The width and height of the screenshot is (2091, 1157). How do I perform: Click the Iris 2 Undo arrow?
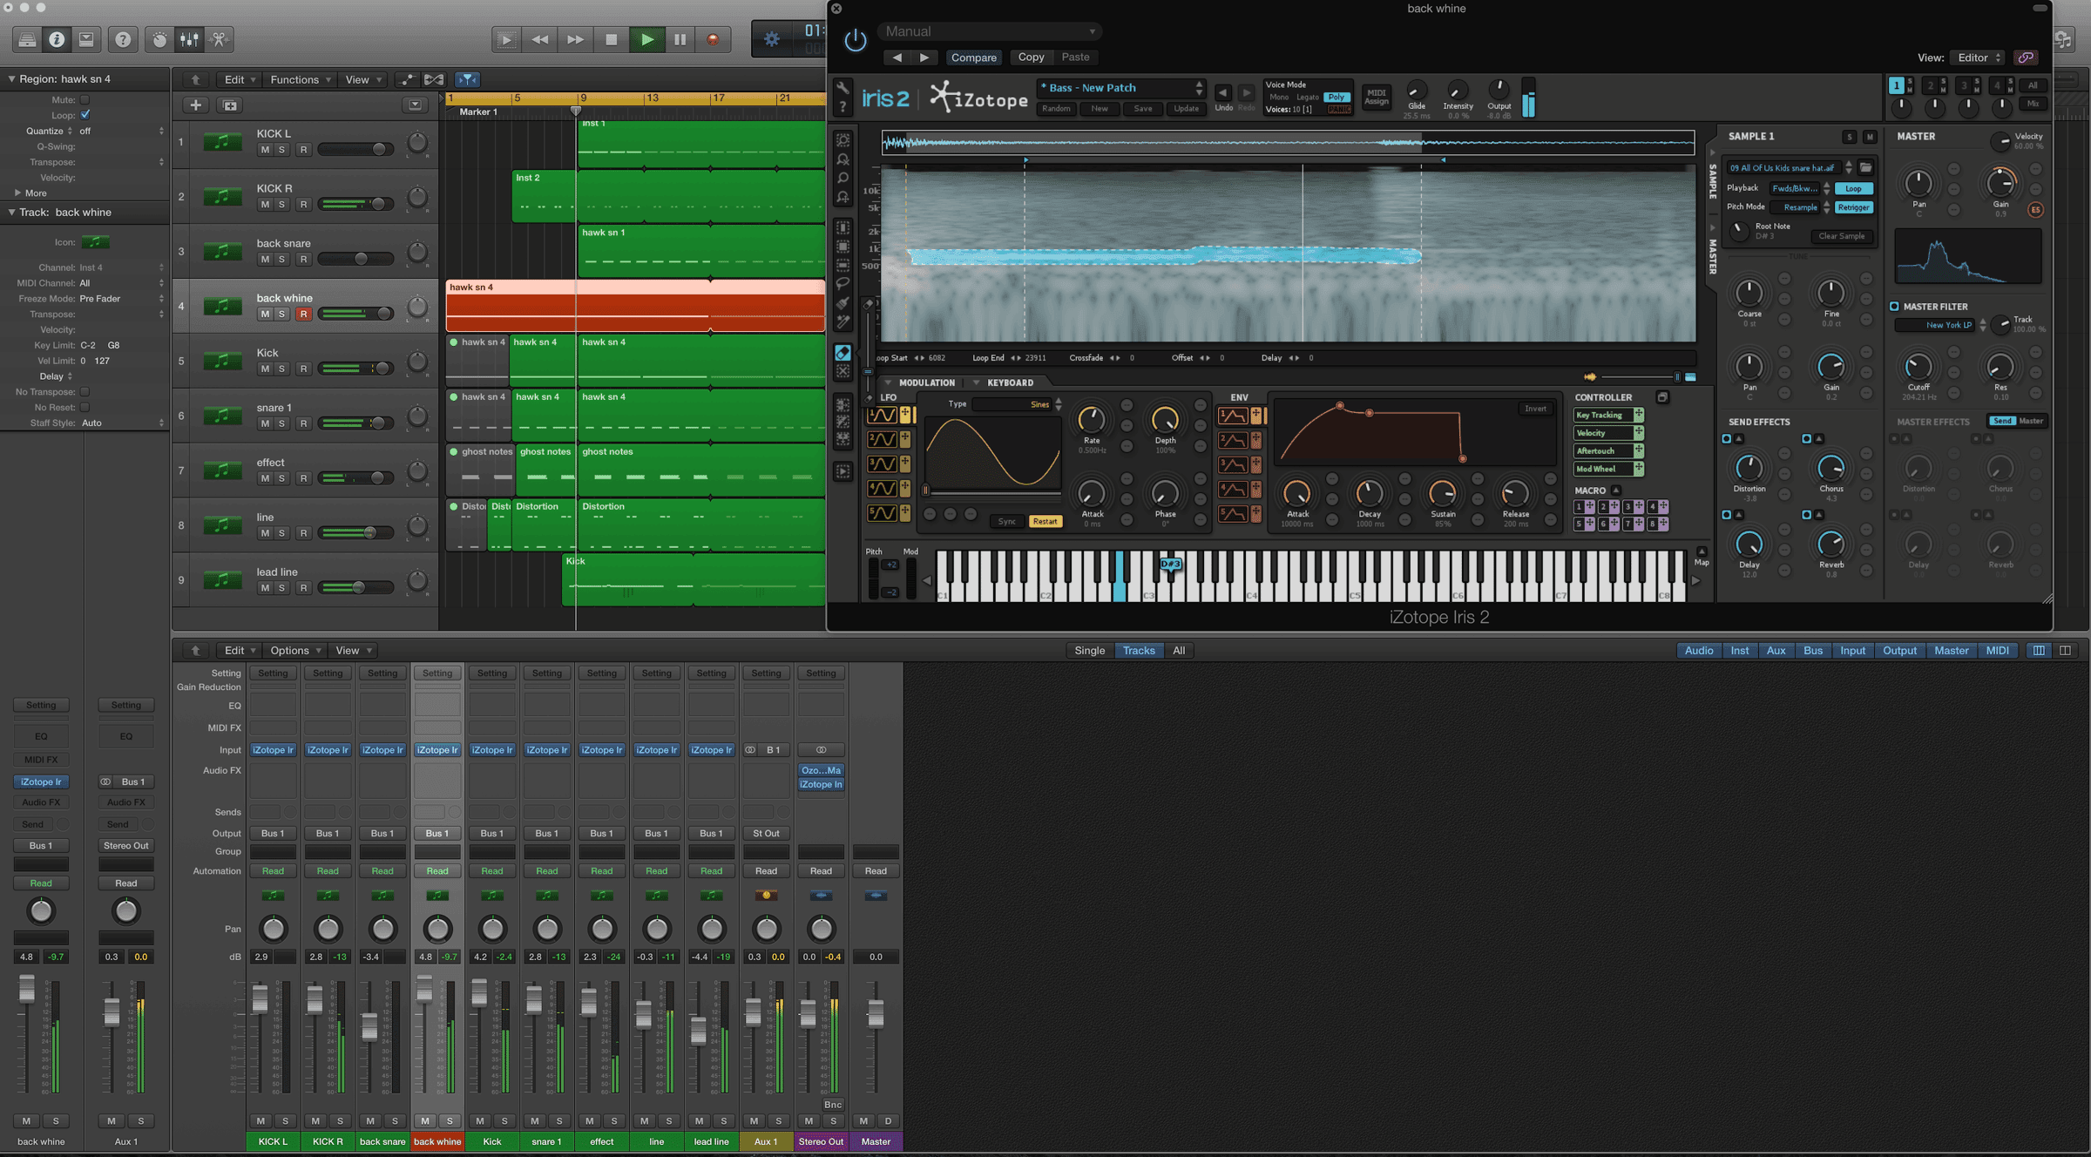pos(1223,92)
